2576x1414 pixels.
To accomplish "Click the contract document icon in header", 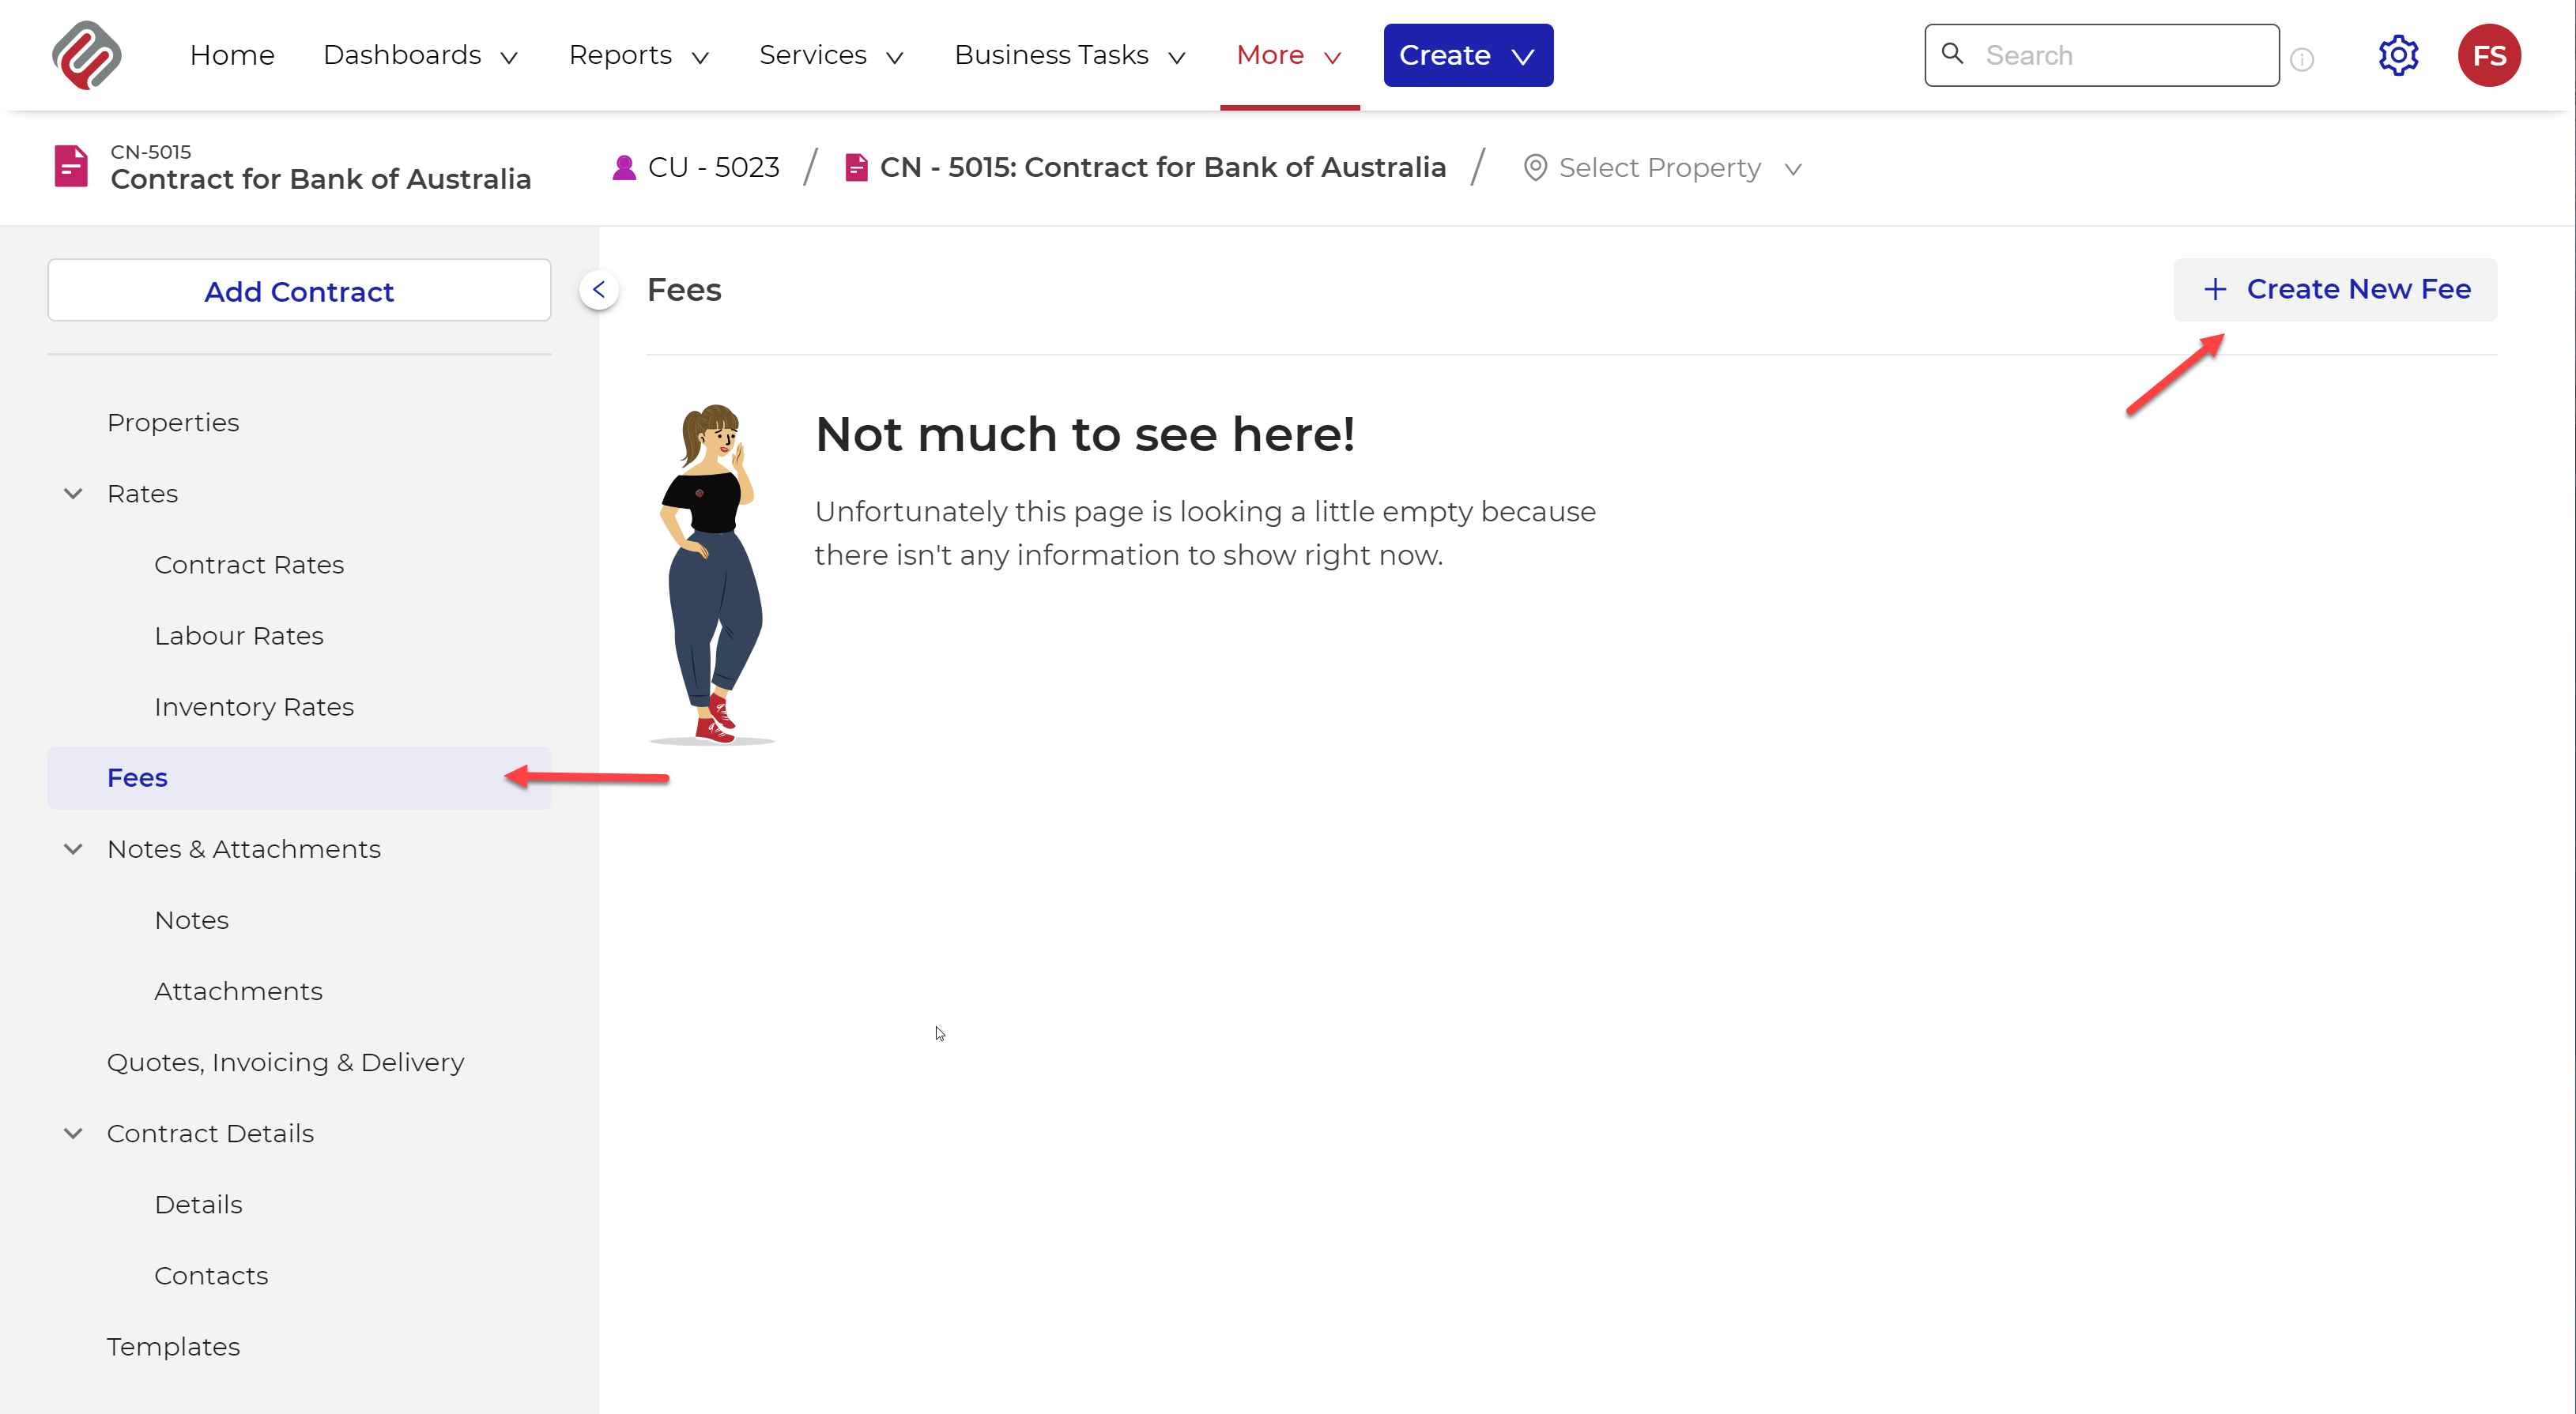I will (x=71, y=166).
